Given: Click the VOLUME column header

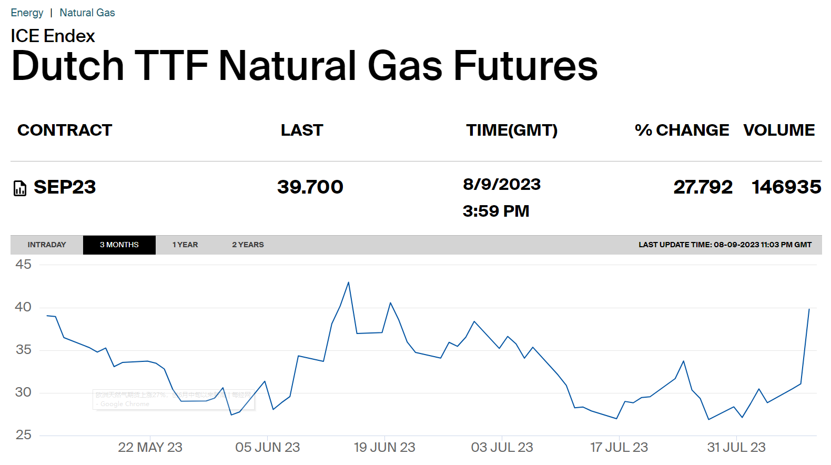Looking at the screenshot, I should pyautogui.click(x=779, y=130).
